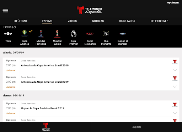Open the Telemundo Deportes bottom bar section
Screen dimensions: 182x132
click(45, 127)
